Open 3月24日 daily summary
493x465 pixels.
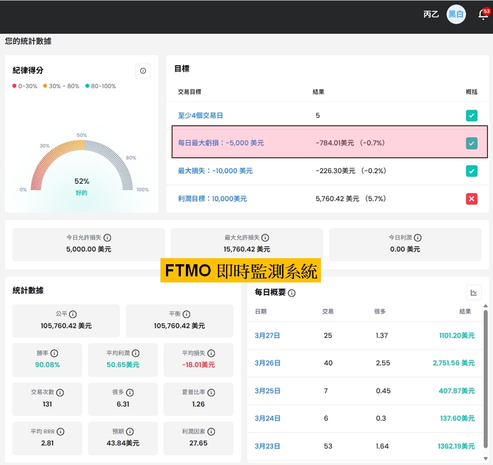tap(267, 419)
